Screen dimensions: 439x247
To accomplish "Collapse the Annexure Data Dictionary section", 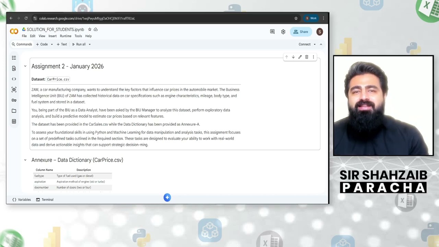I will click(25, 160).
